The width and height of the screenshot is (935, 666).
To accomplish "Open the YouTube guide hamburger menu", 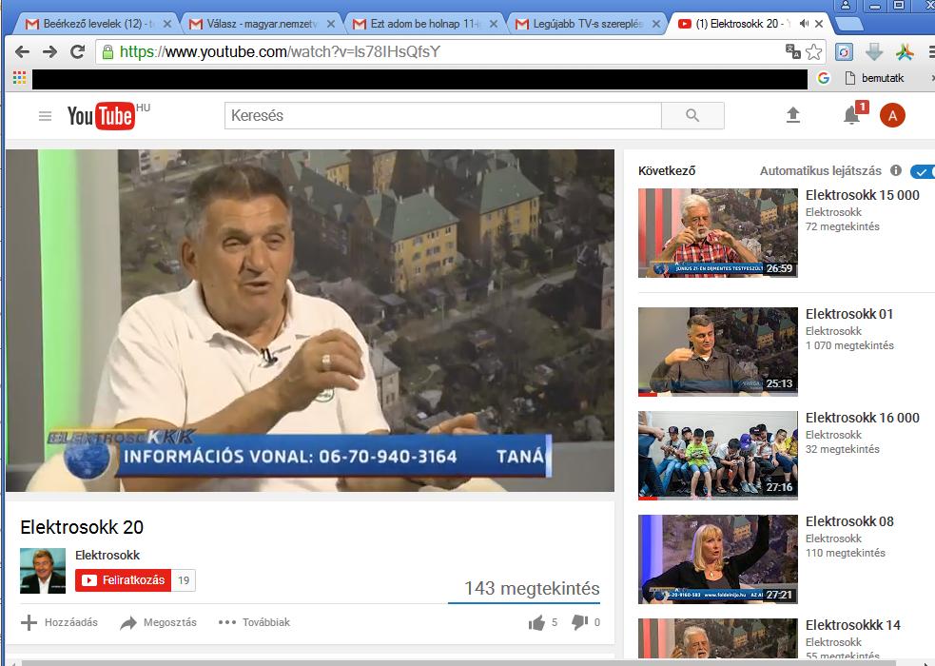I will point(45,116).
